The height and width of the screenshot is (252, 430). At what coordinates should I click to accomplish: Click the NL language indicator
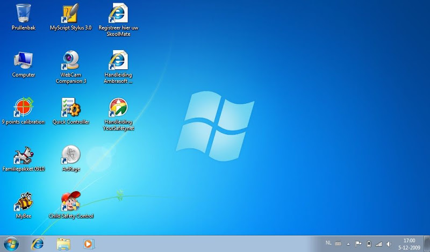tap(328, 243)
